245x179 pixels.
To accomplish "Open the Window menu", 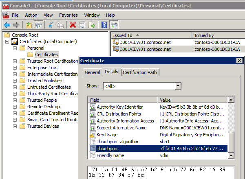I will pos(92,15).
